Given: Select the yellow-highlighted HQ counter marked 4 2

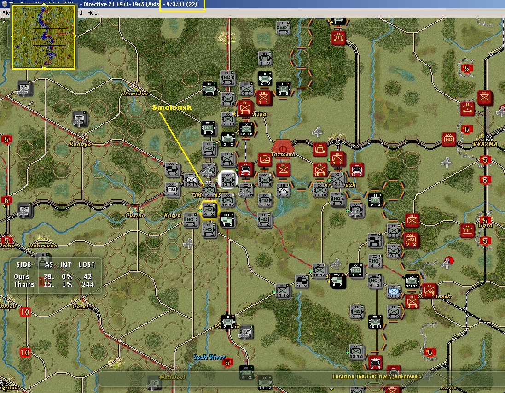Looking at the screenshot, I should point(209,210).
